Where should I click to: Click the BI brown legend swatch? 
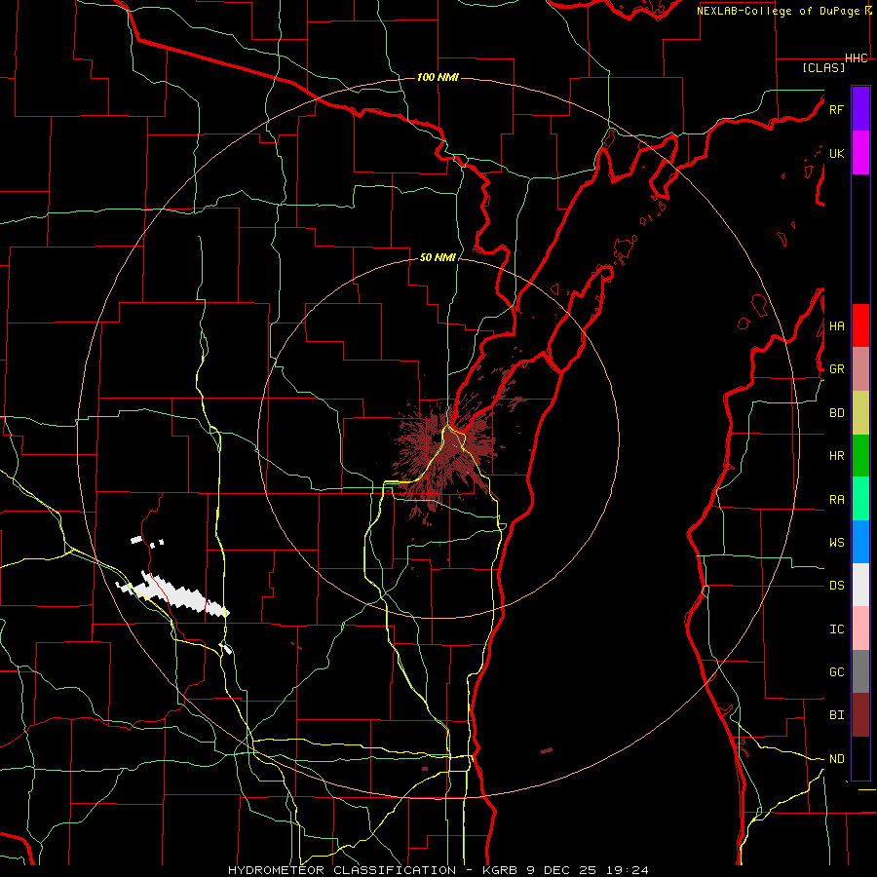pyautogui.click(x=860, y=715)
